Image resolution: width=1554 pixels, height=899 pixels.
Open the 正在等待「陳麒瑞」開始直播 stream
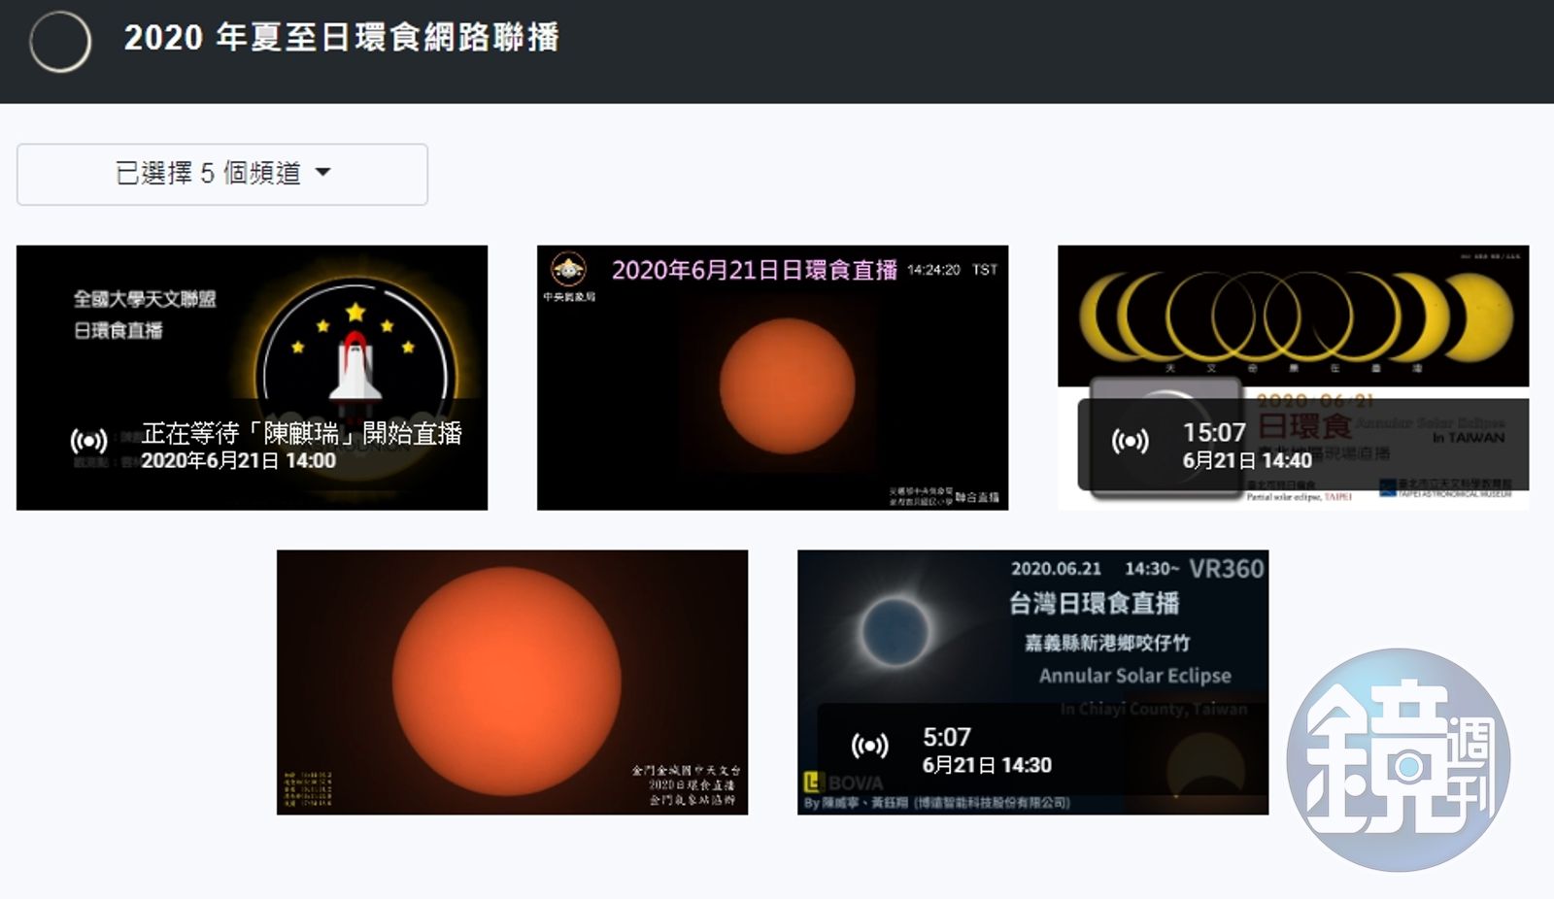click(301, 433)
